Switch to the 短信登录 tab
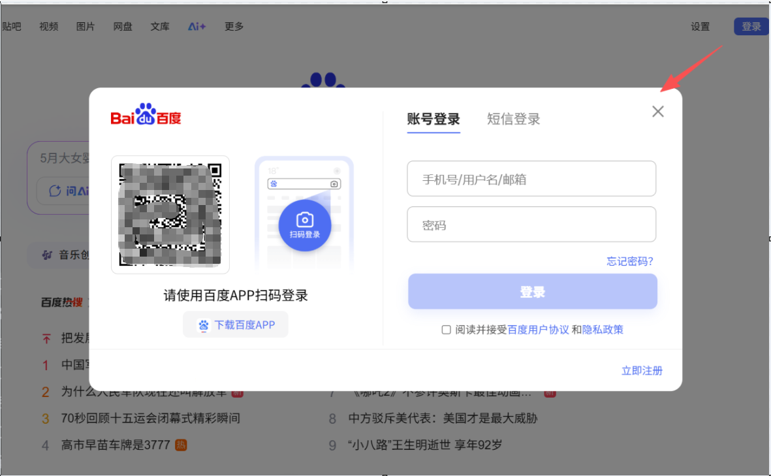771x476 pixels. click(513, 119)
